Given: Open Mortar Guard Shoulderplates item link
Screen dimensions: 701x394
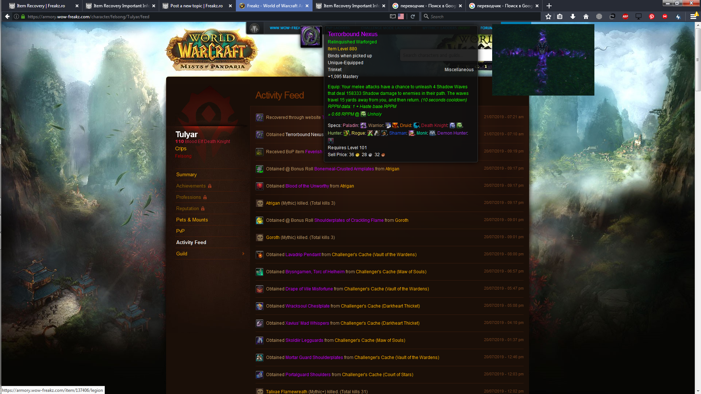Looking at the screenshot, I should coord(314,358).
